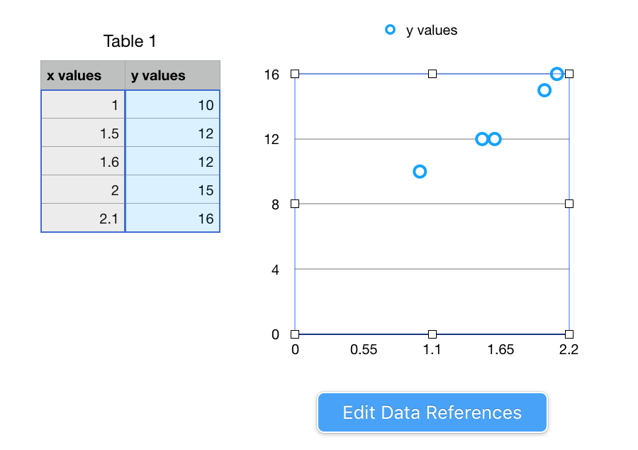Select the y values header cell
The image size is (638, 450).
[172, 75]
